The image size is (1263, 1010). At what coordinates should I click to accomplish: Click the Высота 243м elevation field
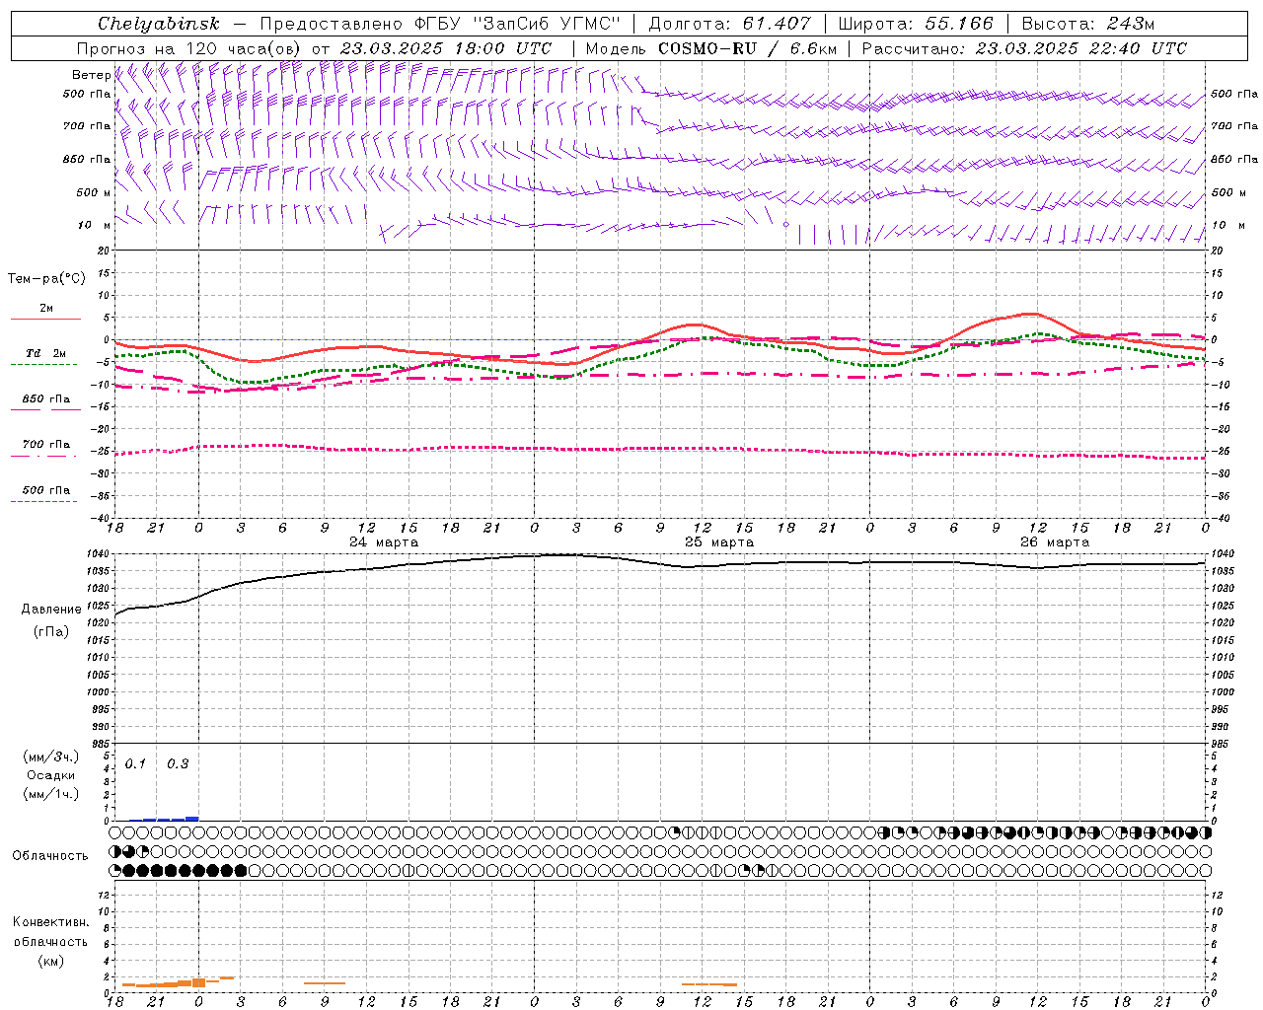pyautogui.click(x=1087, y=24)
